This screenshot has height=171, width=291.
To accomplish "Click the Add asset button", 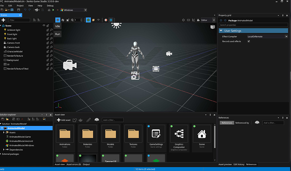I will (x=64, y=120).
